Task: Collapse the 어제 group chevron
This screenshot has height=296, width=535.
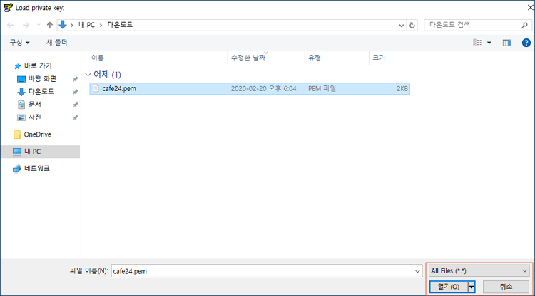Action: coord(88,74)
